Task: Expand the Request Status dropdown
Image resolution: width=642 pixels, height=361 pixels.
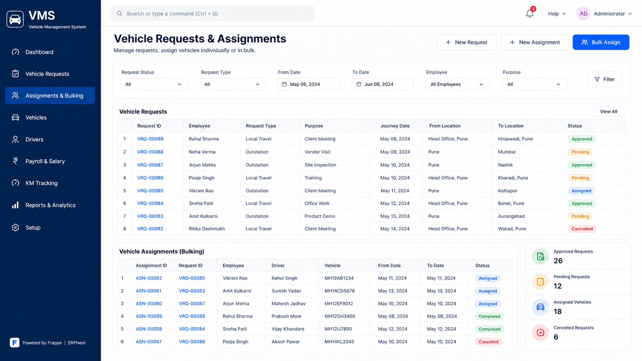Action: [154, 84]
